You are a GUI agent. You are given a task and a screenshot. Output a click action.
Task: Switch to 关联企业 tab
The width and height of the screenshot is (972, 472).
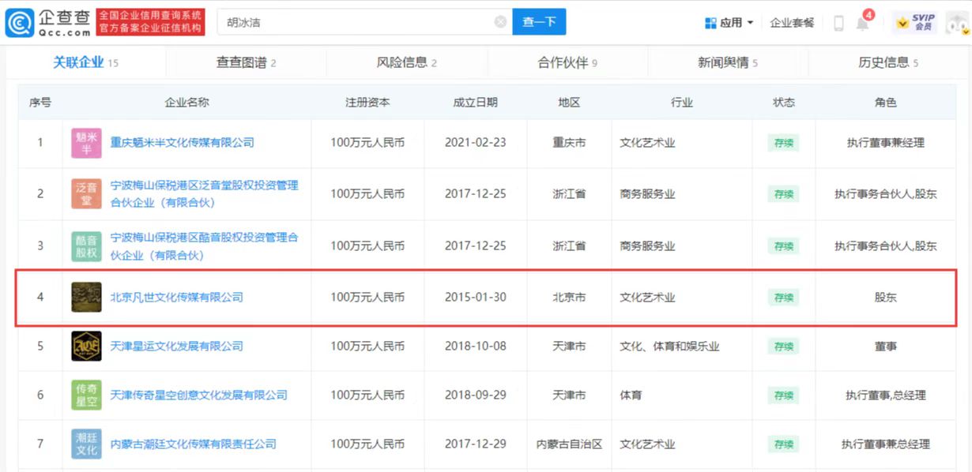tap(85, 62)
